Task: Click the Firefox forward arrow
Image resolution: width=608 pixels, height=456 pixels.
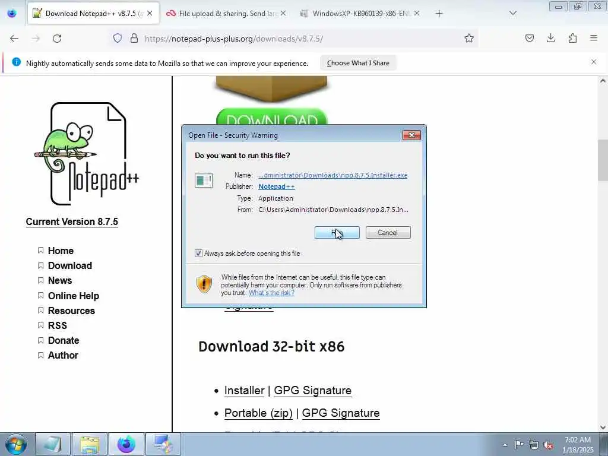Action: point(36,39)
